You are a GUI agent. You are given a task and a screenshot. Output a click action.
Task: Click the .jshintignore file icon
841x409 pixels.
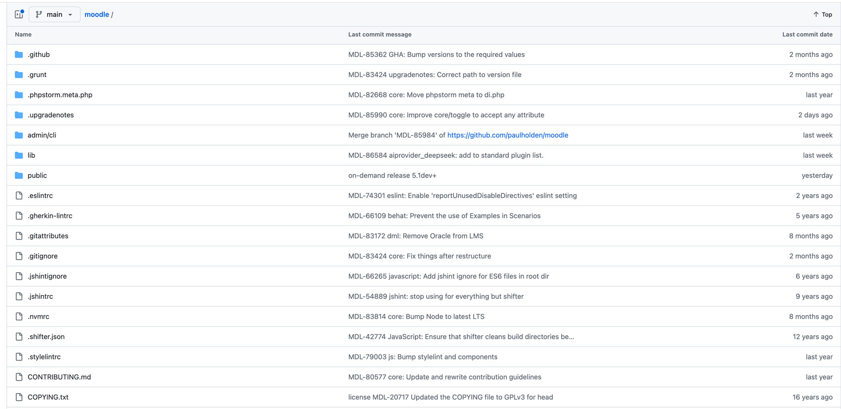(19, 276)
